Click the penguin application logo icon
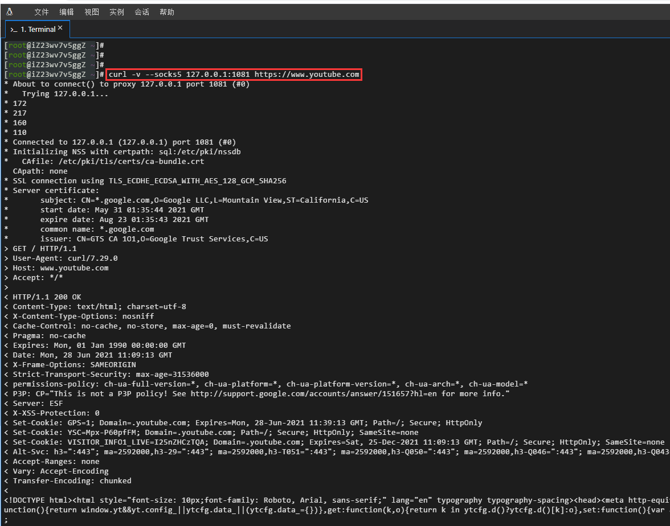The height and width of the screenshot is (526, 670). pos(10,12)
